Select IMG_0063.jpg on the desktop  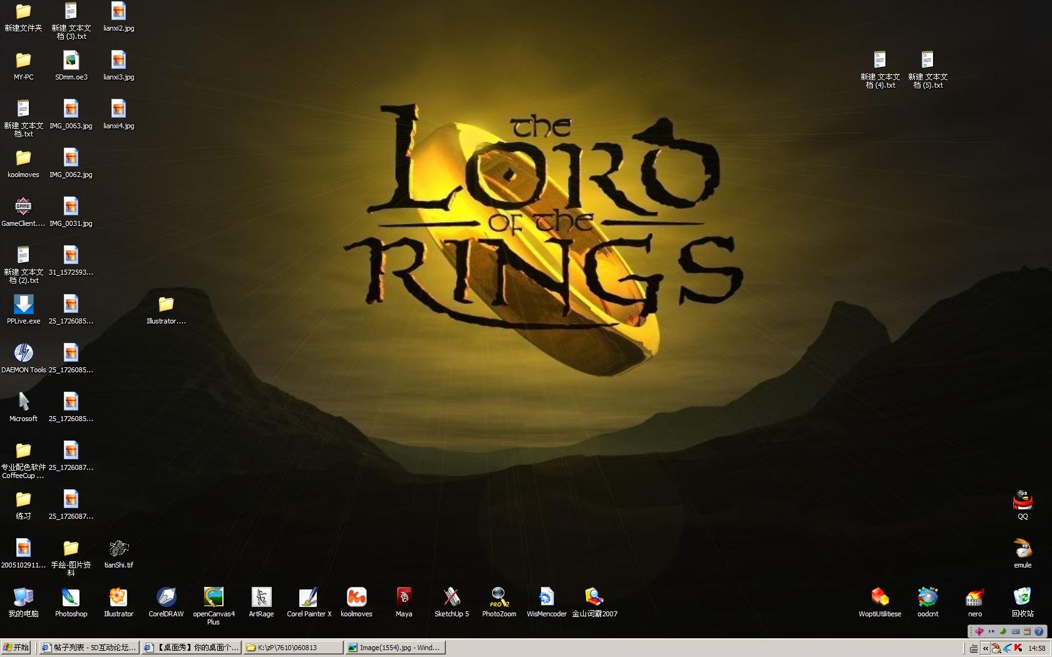tap(71, 114)
